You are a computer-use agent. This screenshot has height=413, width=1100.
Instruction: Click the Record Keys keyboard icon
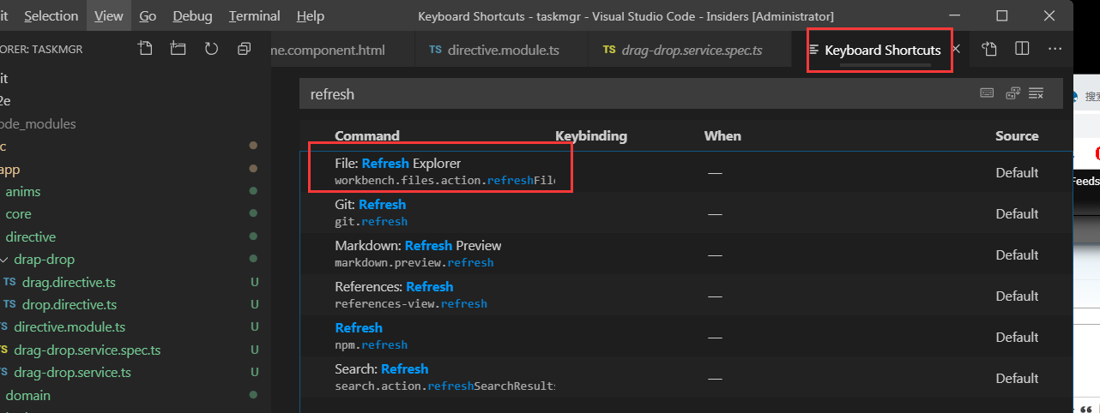pyautogui.click(x=987, y=93)
